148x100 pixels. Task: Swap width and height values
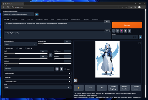[51, 55]
